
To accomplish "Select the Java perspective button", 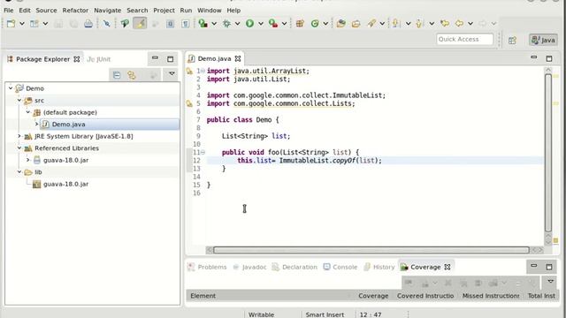I will [543, 40].
